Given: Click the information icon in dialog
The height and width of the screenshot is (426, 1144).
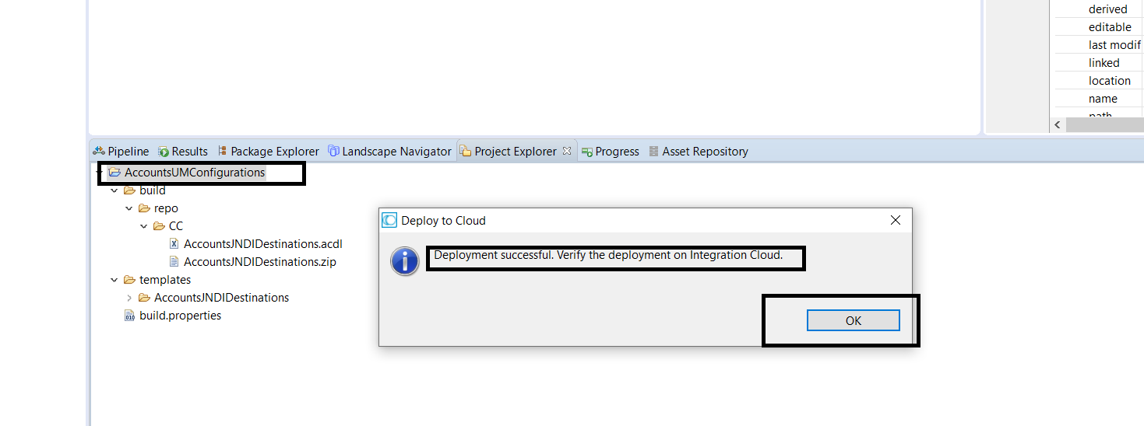Looking at the screenshot, I should 405,260.
